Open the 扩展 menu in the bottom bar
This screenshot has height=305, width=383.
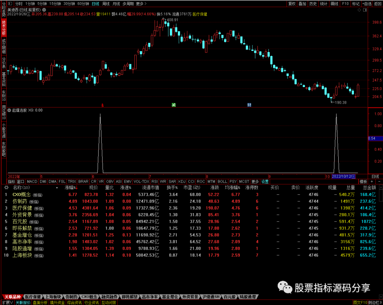[x=7, y=303]
